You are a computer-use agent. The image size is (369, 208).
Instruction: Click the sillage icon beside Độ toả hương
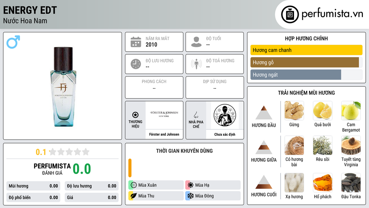[x=196, y=64]
